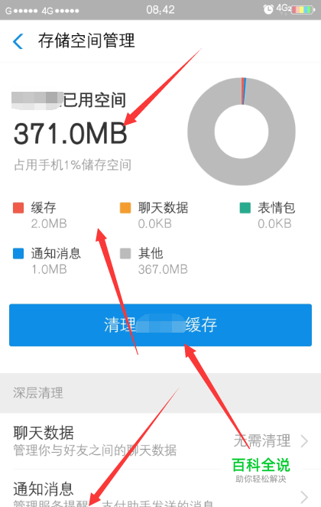The height and width of the screenshot is (507, 321).
Task: Tap the gray donut usage chart
Action: click(242, 132)
